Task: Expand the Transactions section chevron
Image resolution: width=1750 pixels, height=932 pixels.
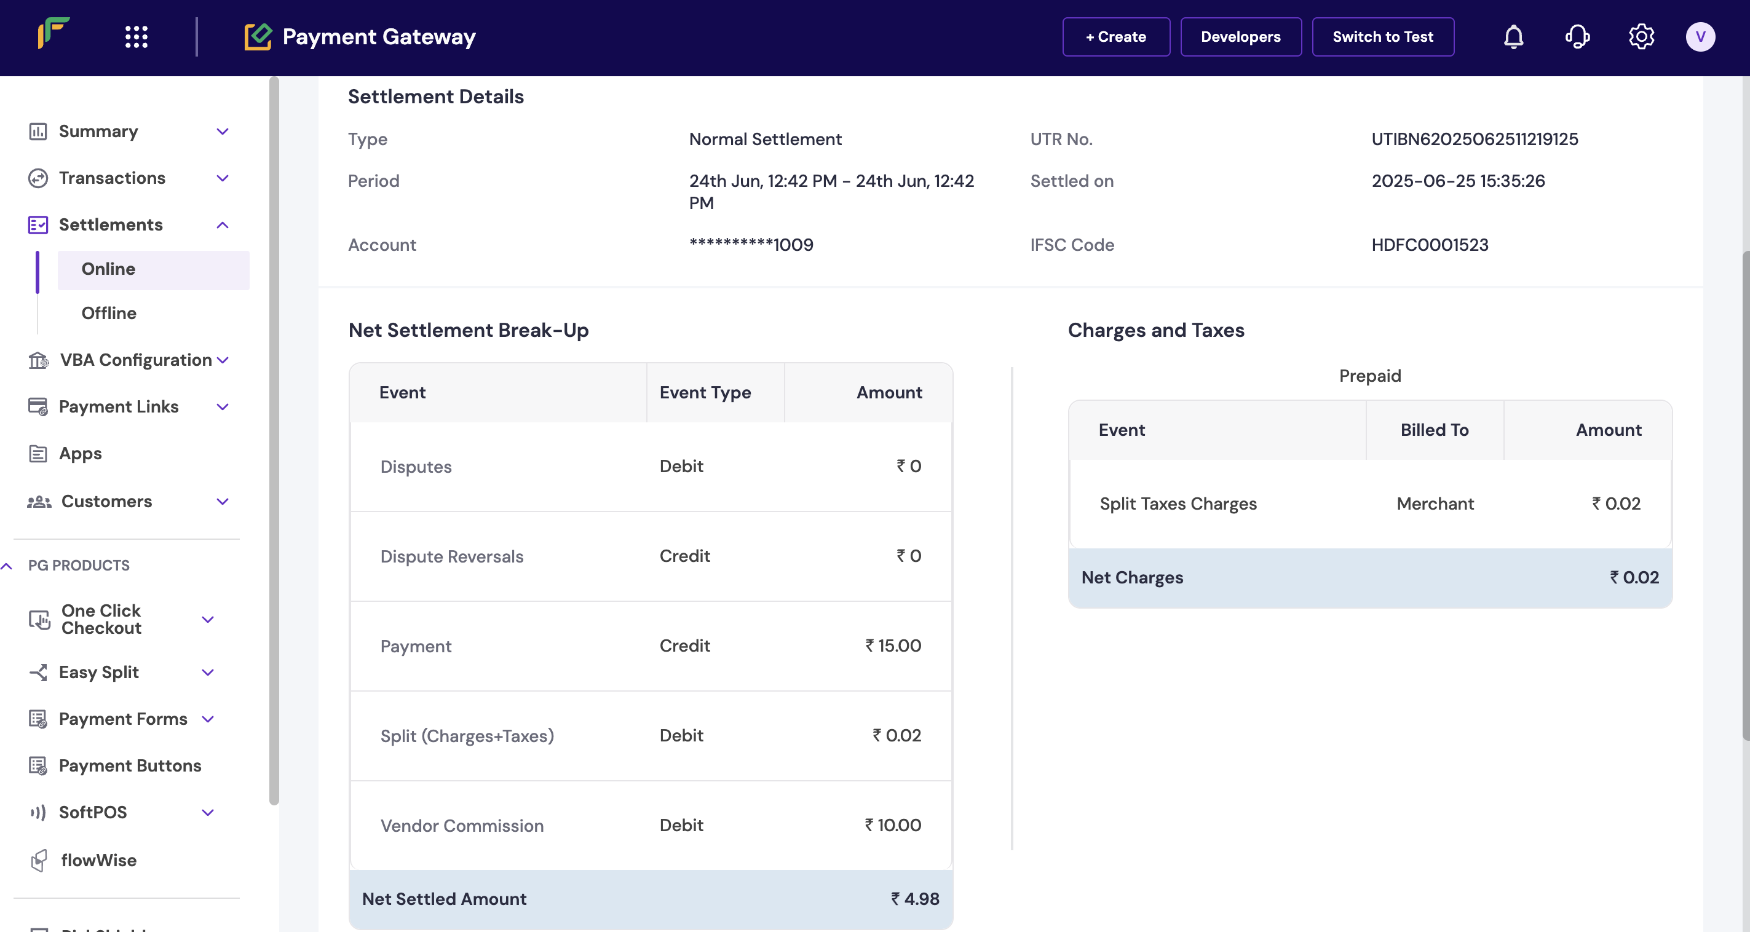Action: click(222, 178)
